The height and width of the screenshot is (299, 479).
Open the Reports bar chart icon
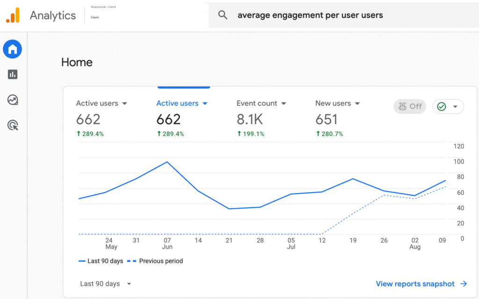(x=13, y=74)
